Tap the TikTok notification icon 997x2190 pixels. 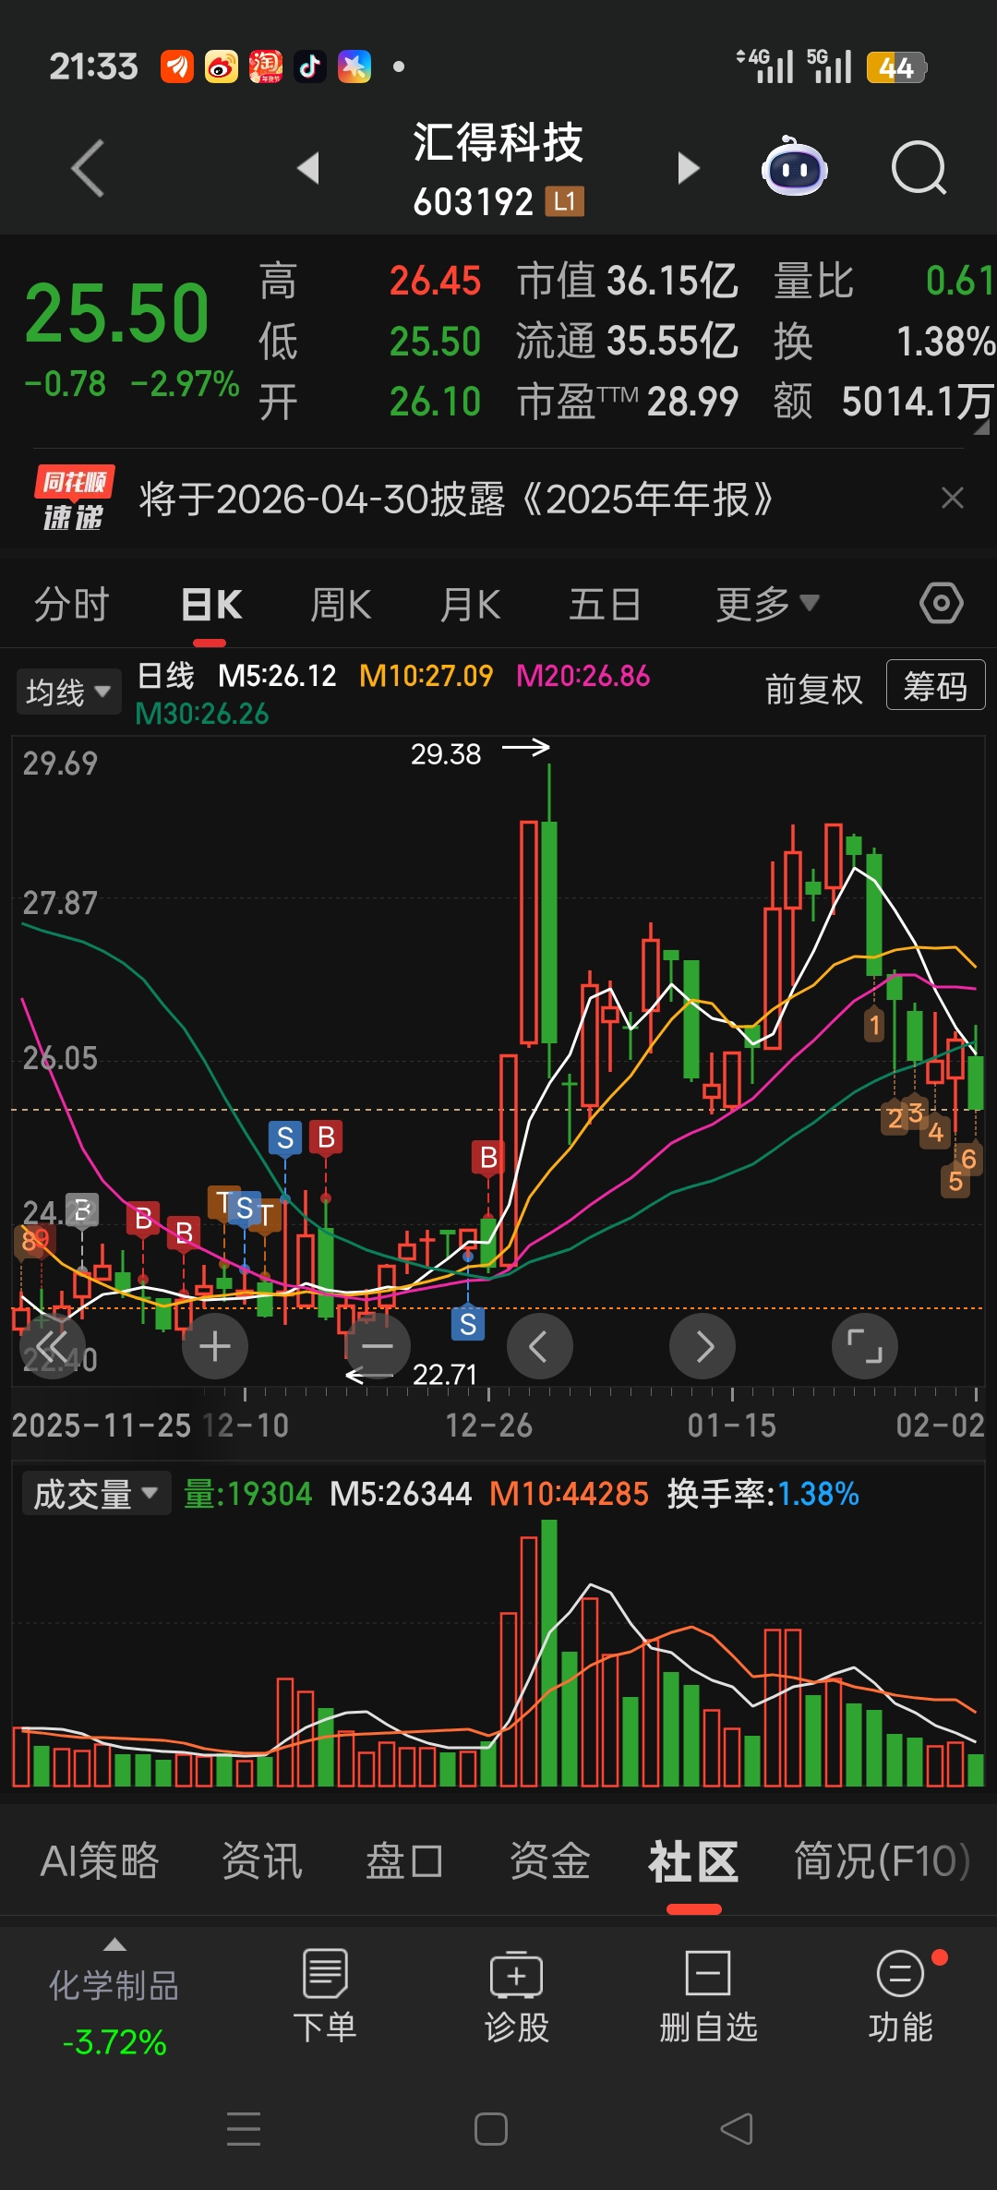point(310,66)
